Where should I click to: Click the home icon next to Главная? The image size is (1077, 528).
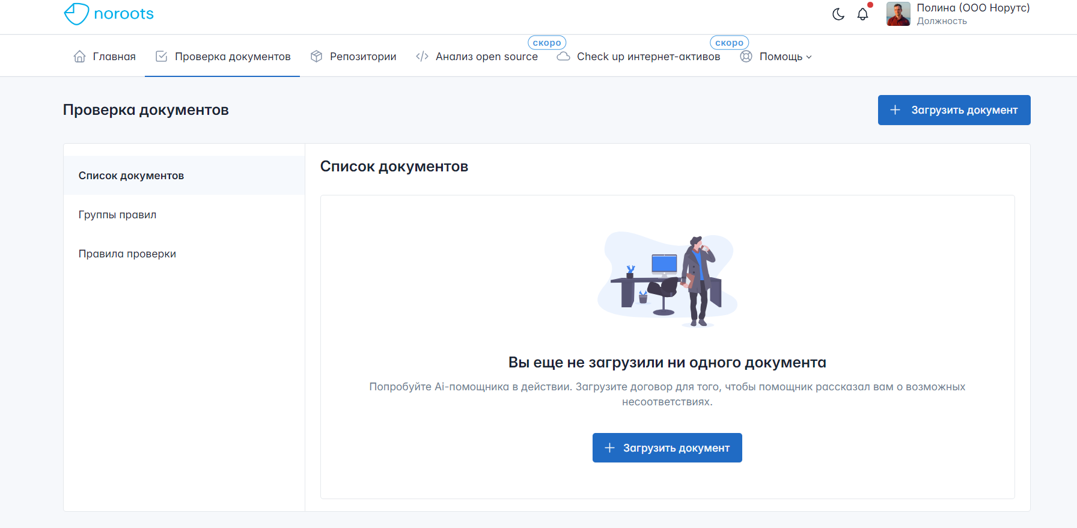tap(79, 57)
